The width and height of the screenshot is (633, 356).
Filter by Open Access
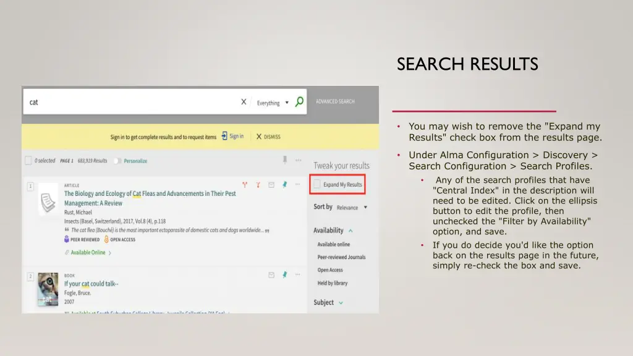330,270
